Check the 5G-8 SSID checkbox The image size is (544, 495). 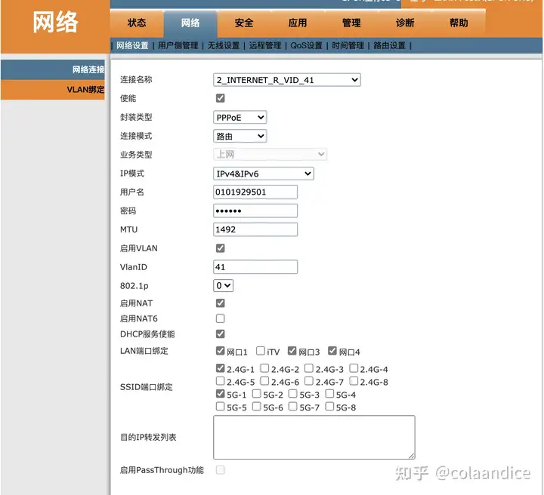click(329, 406)
